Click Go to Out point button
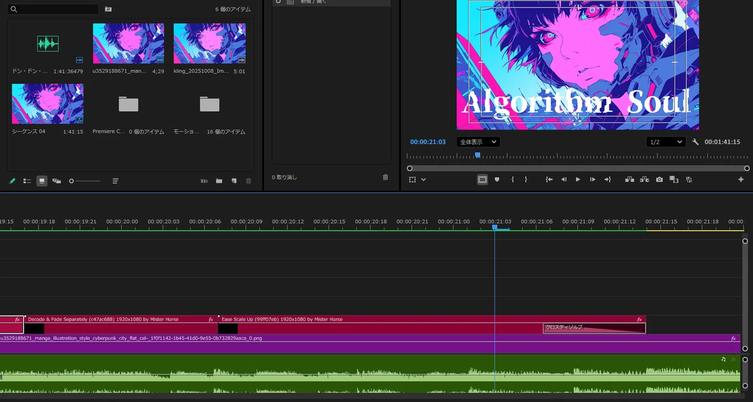753x402 pixels. point(607,179)
